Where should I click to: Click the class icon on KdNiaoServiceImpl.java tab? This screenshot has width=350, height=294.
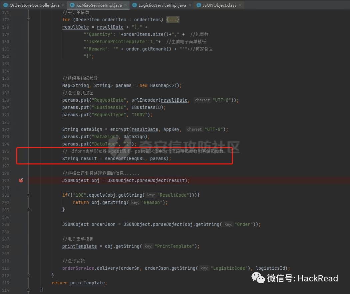(72, 5)
